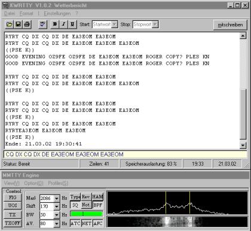Open the MMTTY View(V) menu

[x=12, y=183]
